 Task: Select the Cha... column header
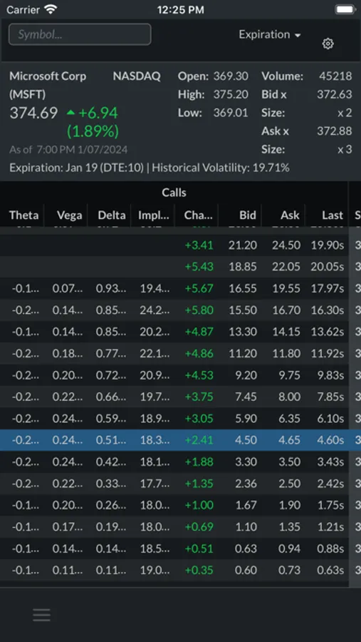pyautogui.click(x=198, y=215)
